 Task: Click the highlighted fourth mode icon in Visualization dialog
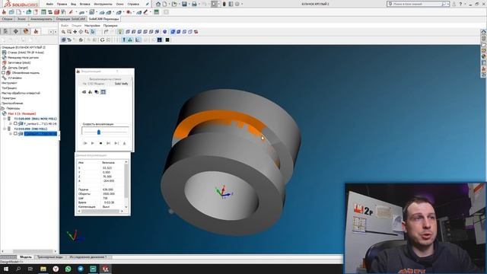[x=103, y=92]
